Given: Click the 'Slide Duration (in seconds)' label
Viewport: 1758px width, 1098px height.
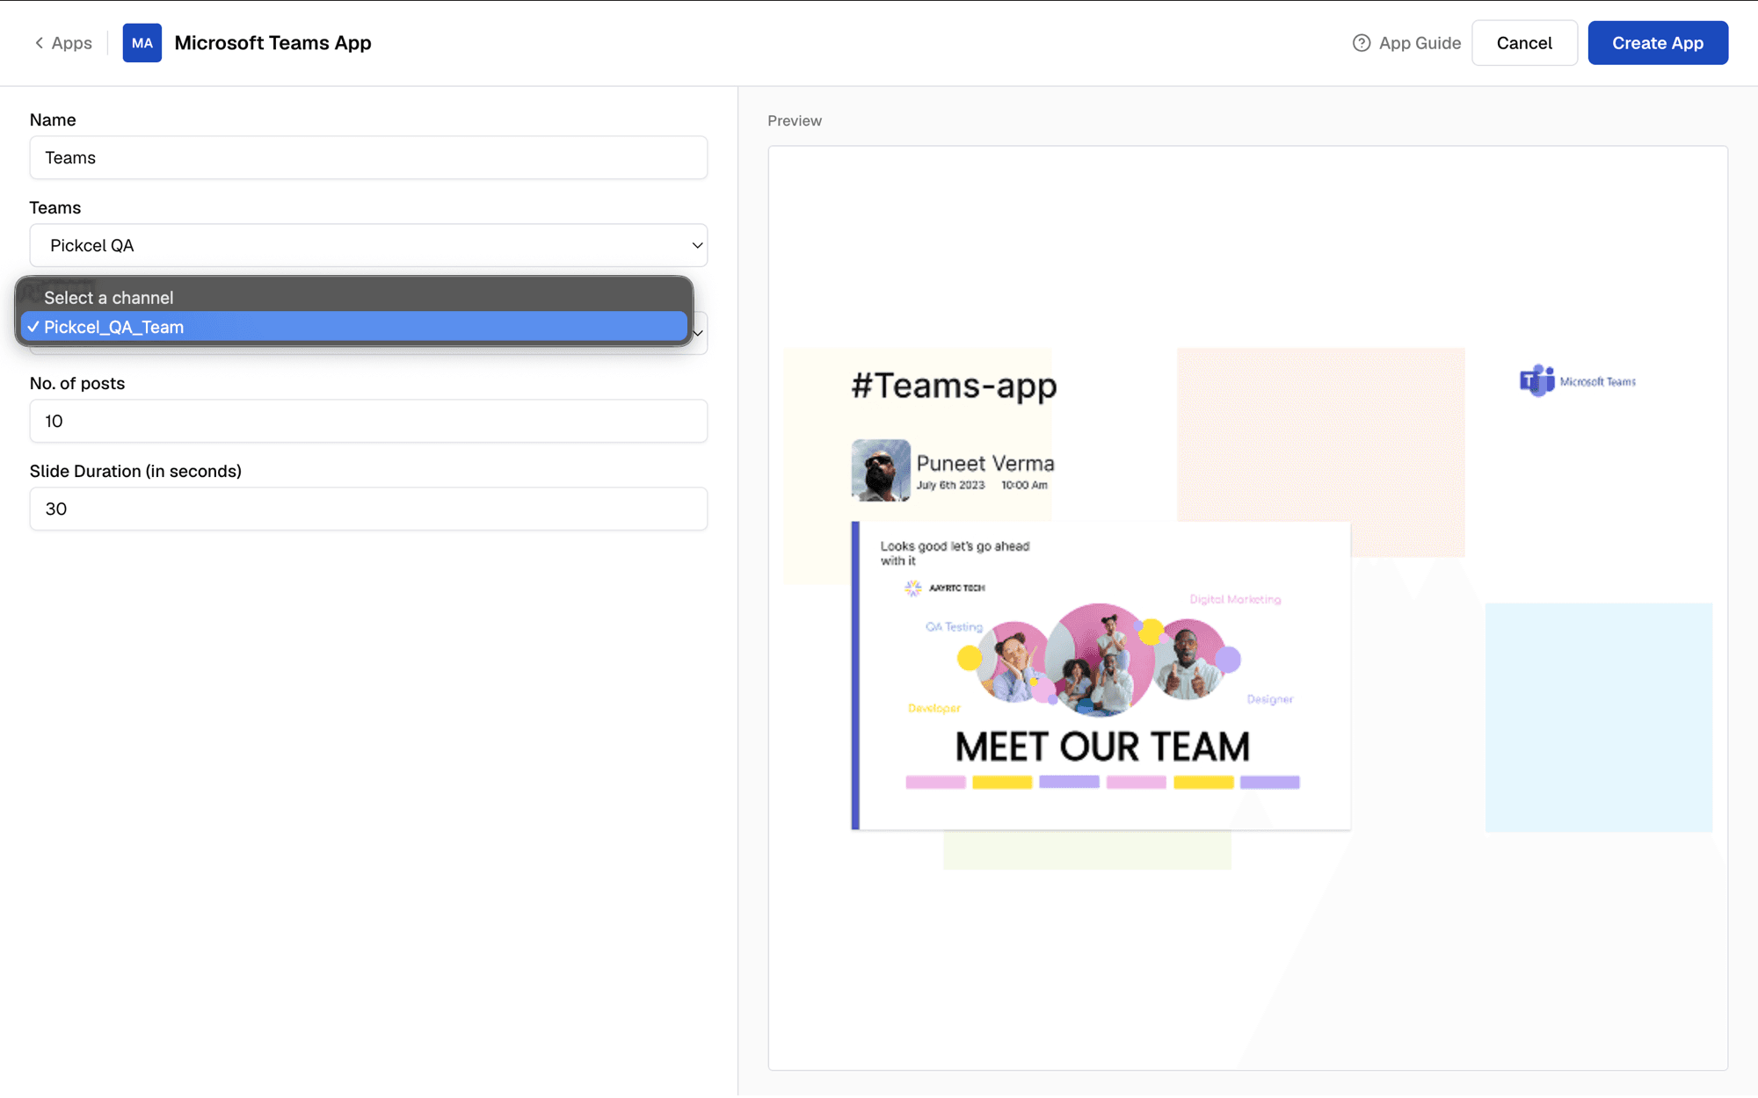Looking at the screenshot, I should coord(135,472).
